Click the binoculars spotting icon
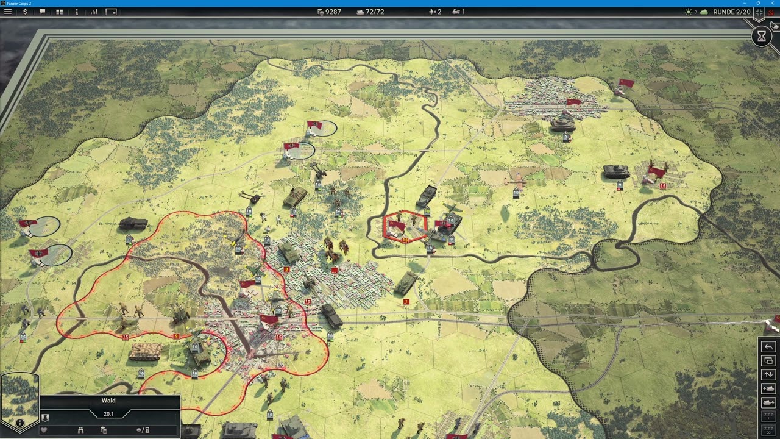 pyautogui.click(x=80, y=430)
